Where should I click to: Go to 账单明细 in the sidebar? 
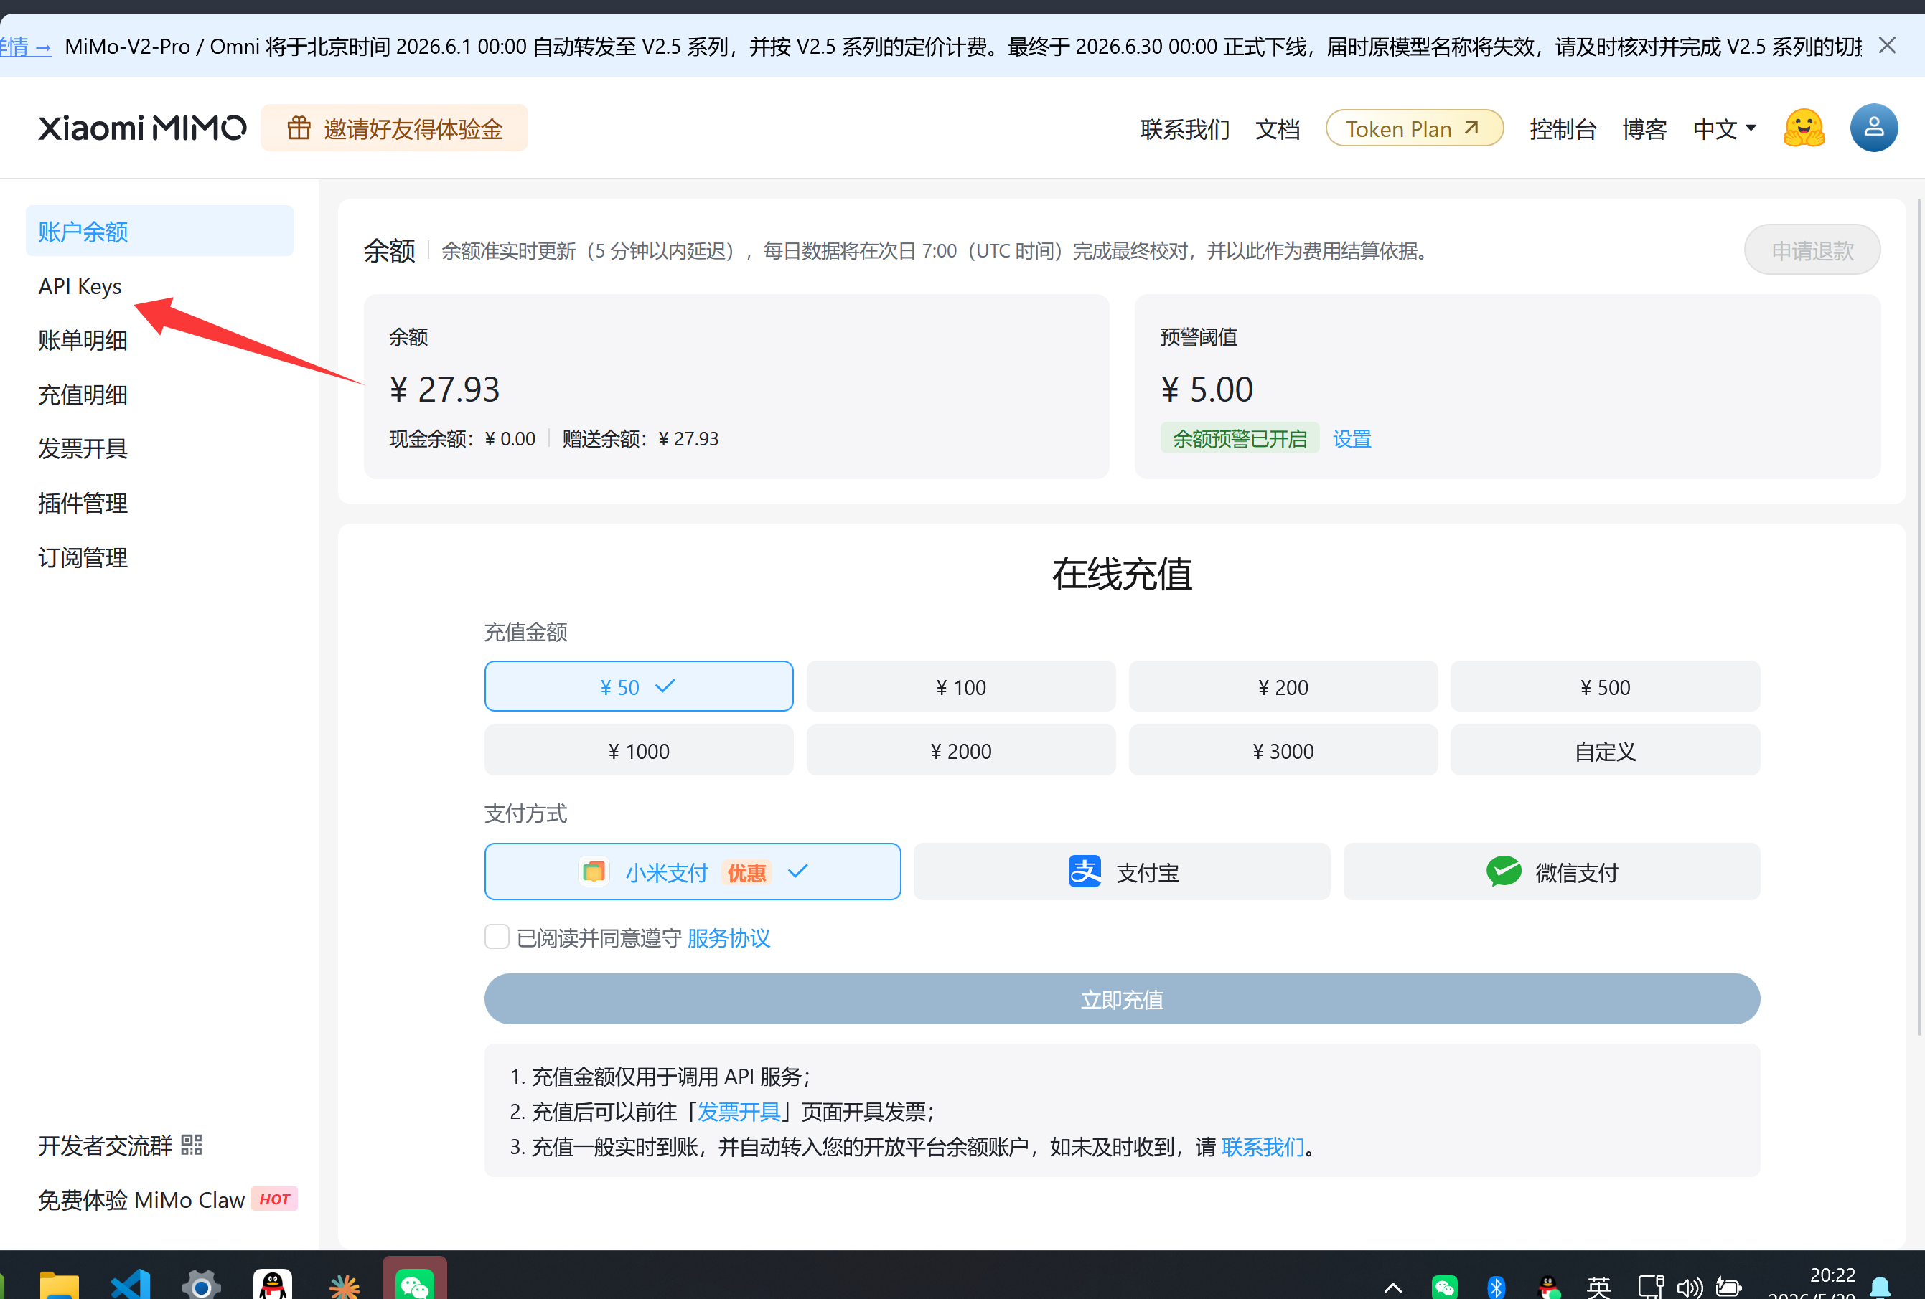tap(83, 340)
